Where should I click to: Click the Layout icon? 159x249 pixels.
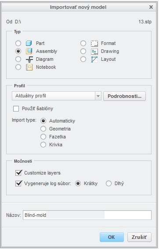(x=94, y=59)
